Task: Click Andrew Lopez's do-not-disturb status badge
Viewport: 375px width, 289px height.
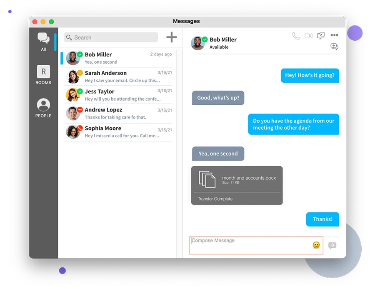Action: coord(80,109)
